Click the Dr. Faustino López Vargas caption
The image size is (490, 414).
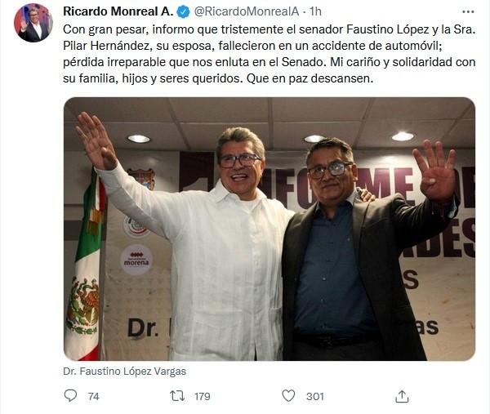coord(125,372)
